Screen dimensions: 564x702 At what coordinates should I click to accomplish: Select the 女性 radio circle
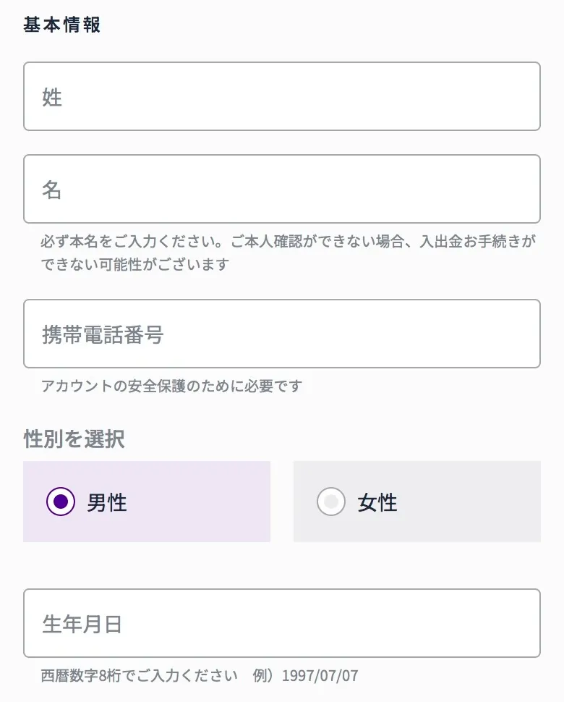pyautogui.click(x=331, y=502)
